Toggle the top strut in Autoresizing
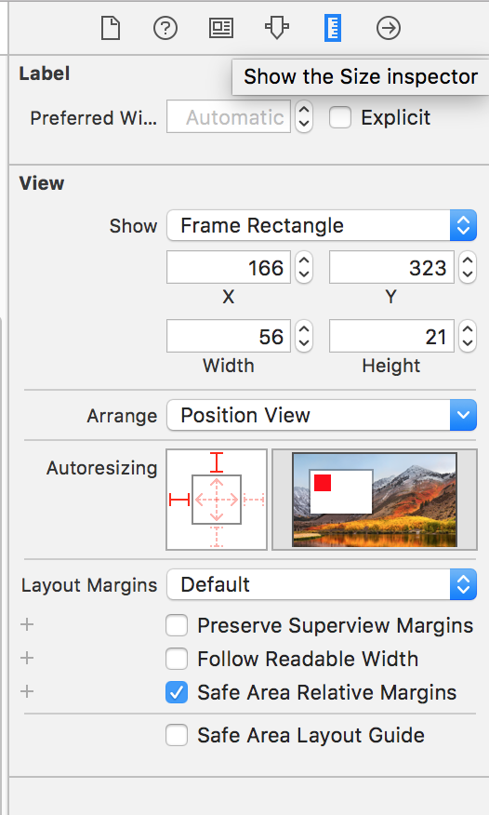Viewport: 489px width, 815px height. coord(217,462)
